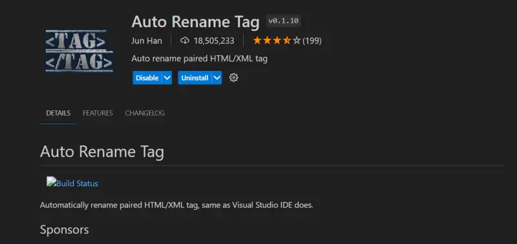This screenshot has width=517, height=244.
Task: Click the Auto Rename Tag title in the header
Action: 196,22
